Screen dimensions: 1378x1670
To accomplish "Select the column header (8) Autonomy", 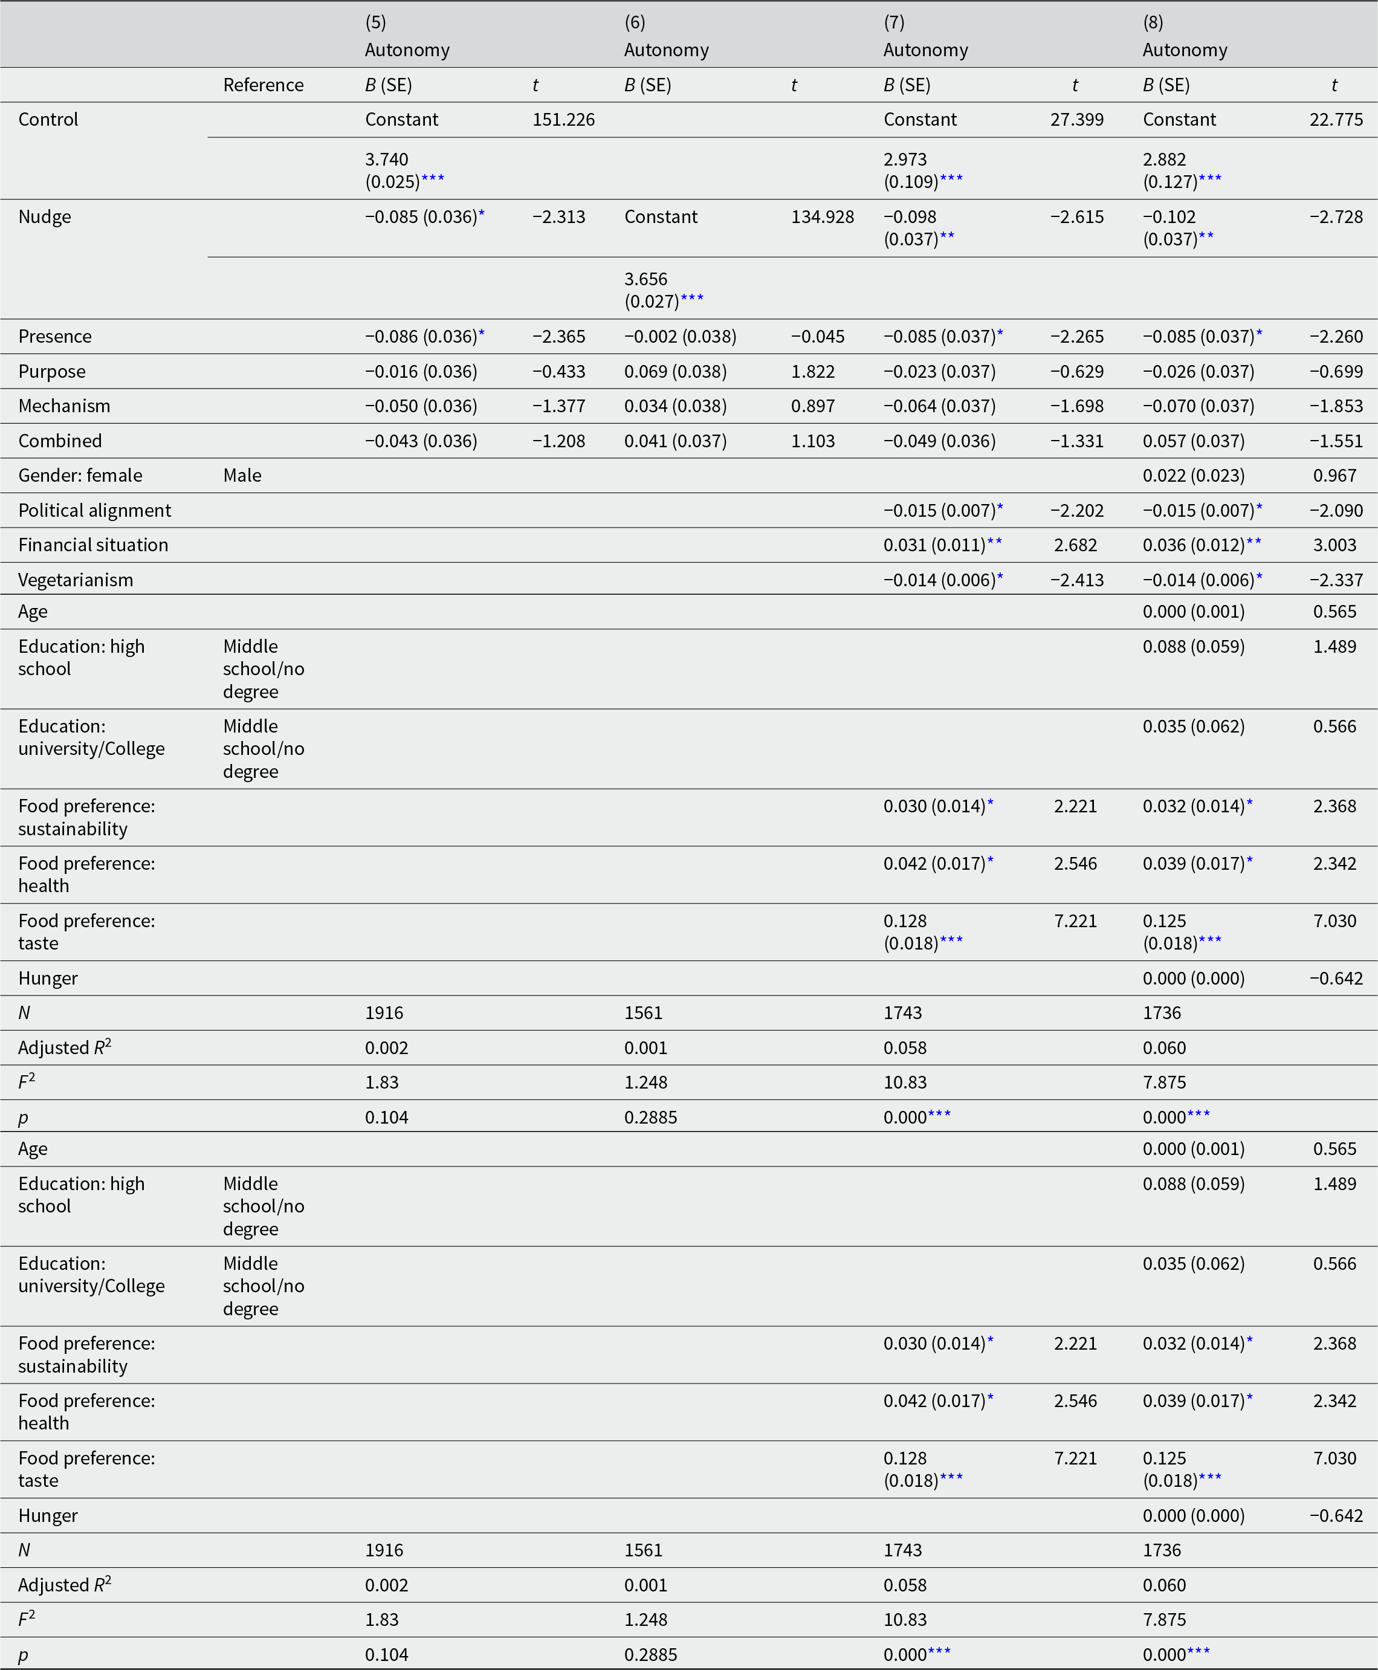I will (x=1185, y=36).
